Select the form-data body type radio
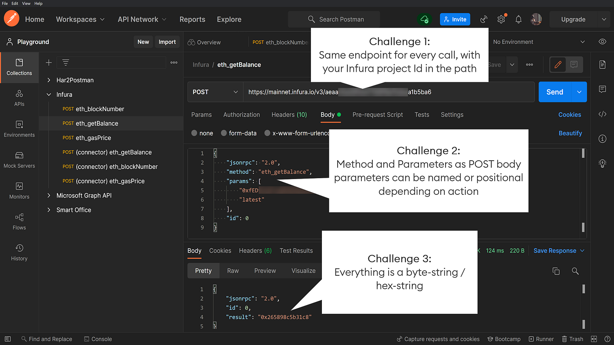This screenshot has width=614, height=345. 224,133
